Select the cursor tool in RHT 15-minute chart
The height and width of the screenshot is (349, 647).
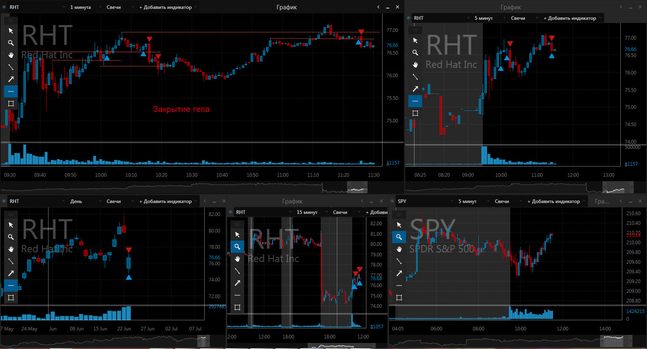(237, 235)
